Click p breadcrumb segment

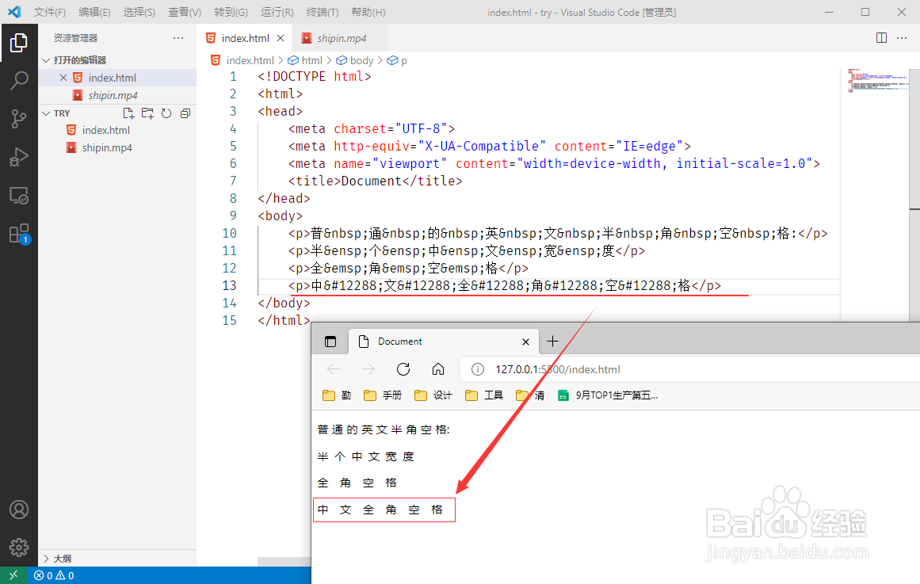coord(397,60)
